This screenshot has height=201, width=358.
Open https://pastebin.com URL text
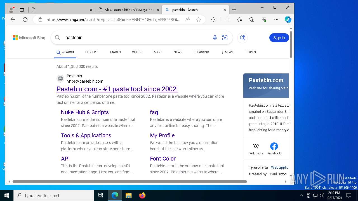tap(85, 81)
